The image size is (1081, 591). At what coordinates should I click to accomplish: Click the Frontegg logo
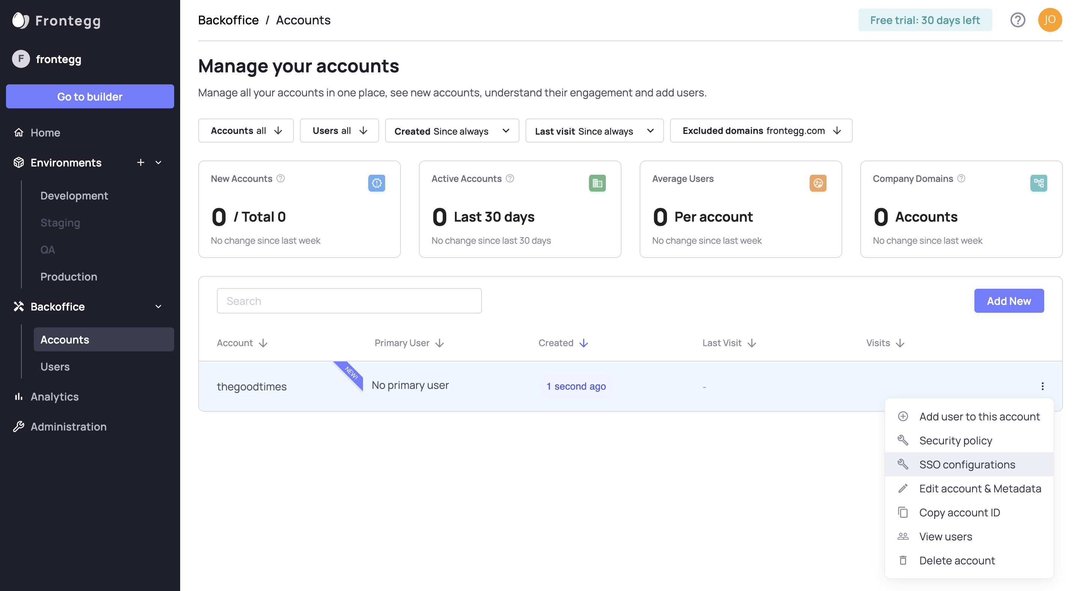click(x=57, y=20)
